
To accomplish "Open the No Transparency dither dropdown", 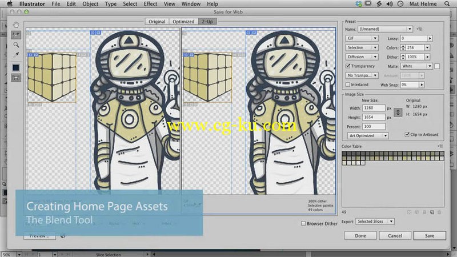I will coord(362,75).
